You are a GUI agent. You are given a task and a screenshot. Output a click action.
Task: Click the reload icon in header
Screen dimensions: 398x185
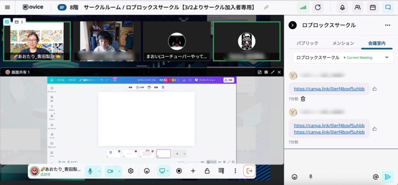coord(318,7)
